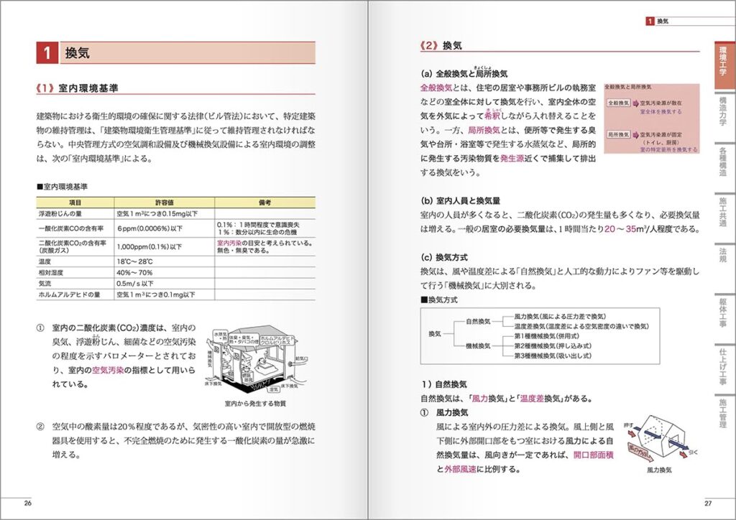Select the 仕上げ工事 side tab

(724, 366)
